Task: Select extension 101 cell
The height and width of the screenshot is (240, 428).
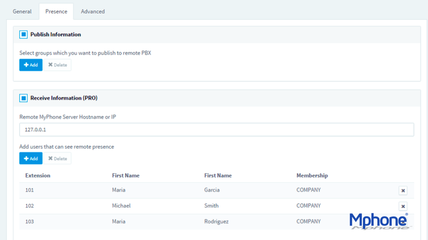Action: click(29, 190)
